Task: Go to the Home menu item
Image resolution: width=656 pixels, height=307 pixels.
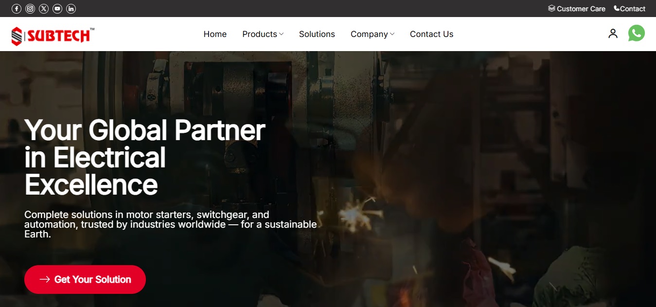Action: click(215, 34)
